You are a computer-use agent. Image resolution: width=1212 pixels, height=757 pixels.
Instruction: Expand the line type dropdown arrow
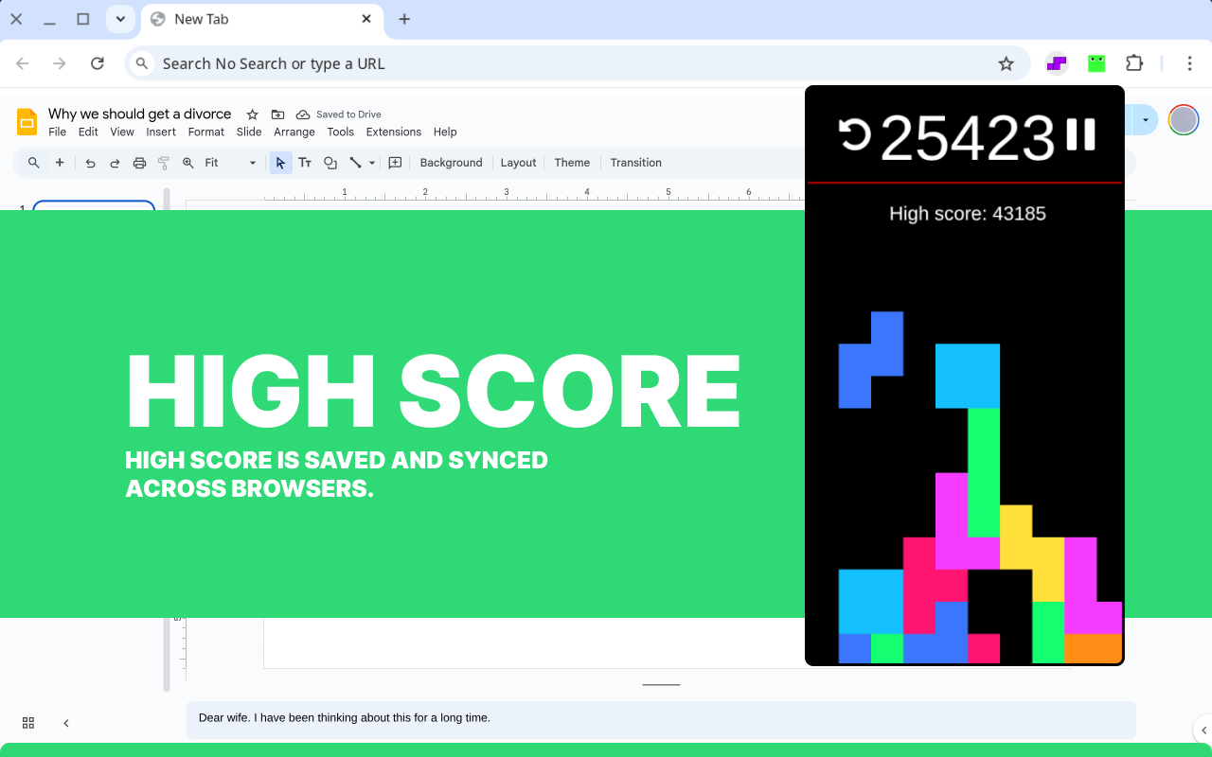click(x=372, y=163)
